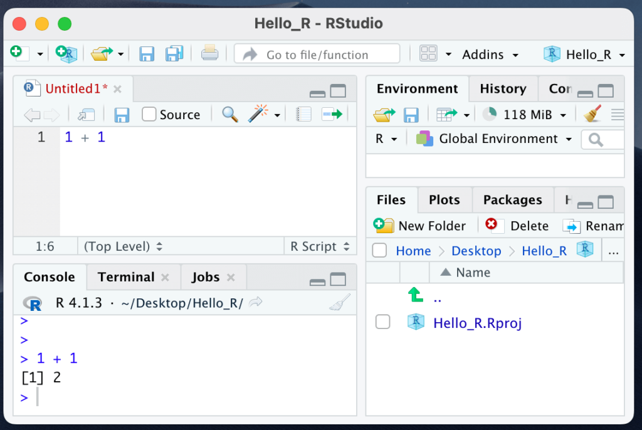Navigate to Home in the breadcrumb

[413, 251]
